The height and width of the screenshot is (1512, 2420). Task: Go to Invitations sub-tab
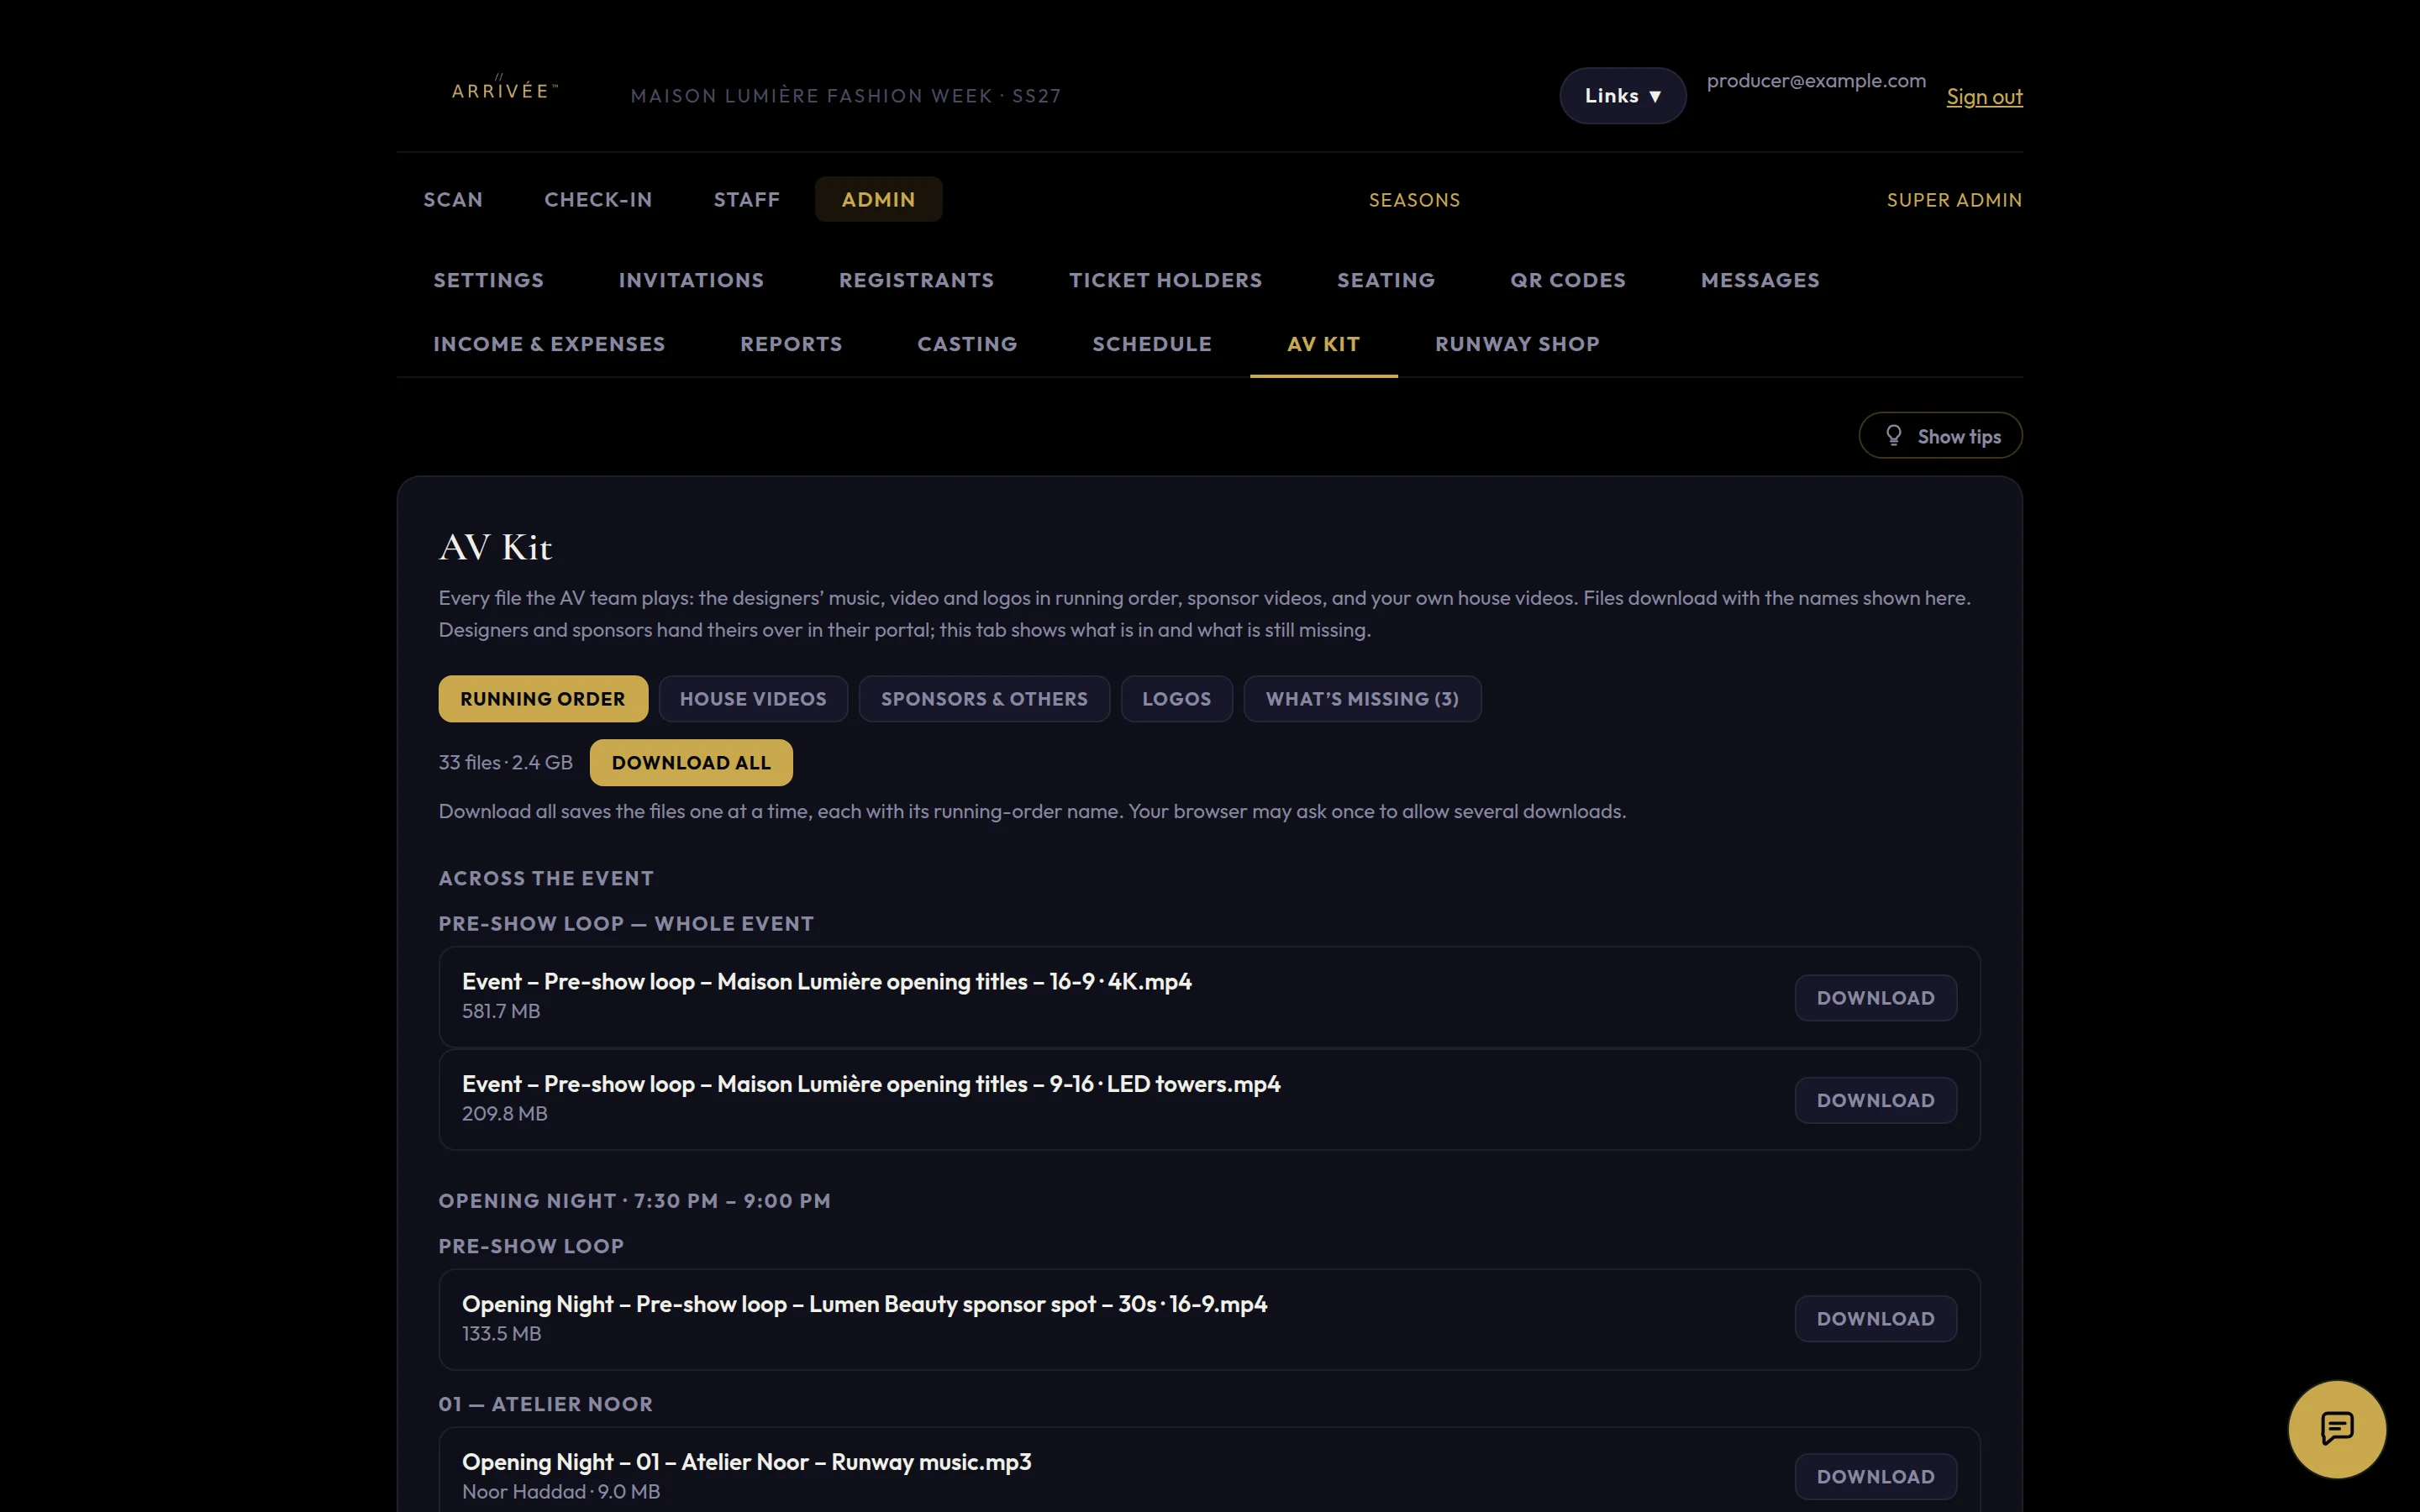(x=691, y=280)
